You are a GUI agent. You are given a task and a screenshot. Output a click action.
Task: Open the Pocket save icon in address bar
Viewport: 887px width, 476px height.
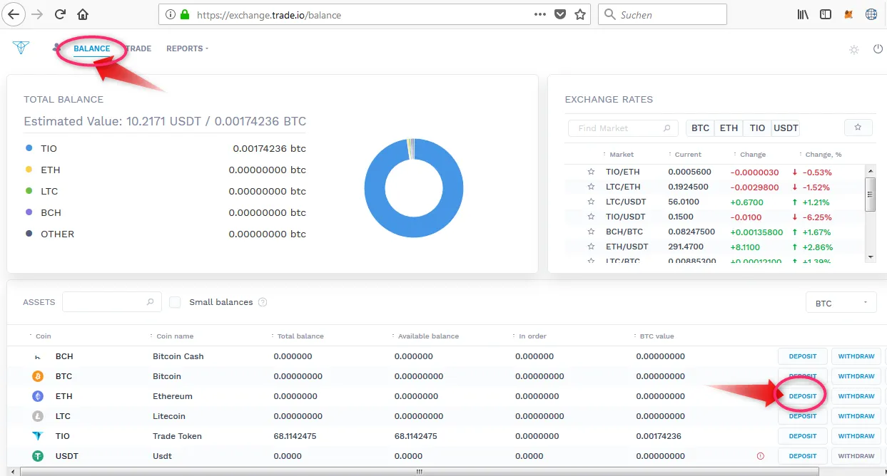pos(561,14)
